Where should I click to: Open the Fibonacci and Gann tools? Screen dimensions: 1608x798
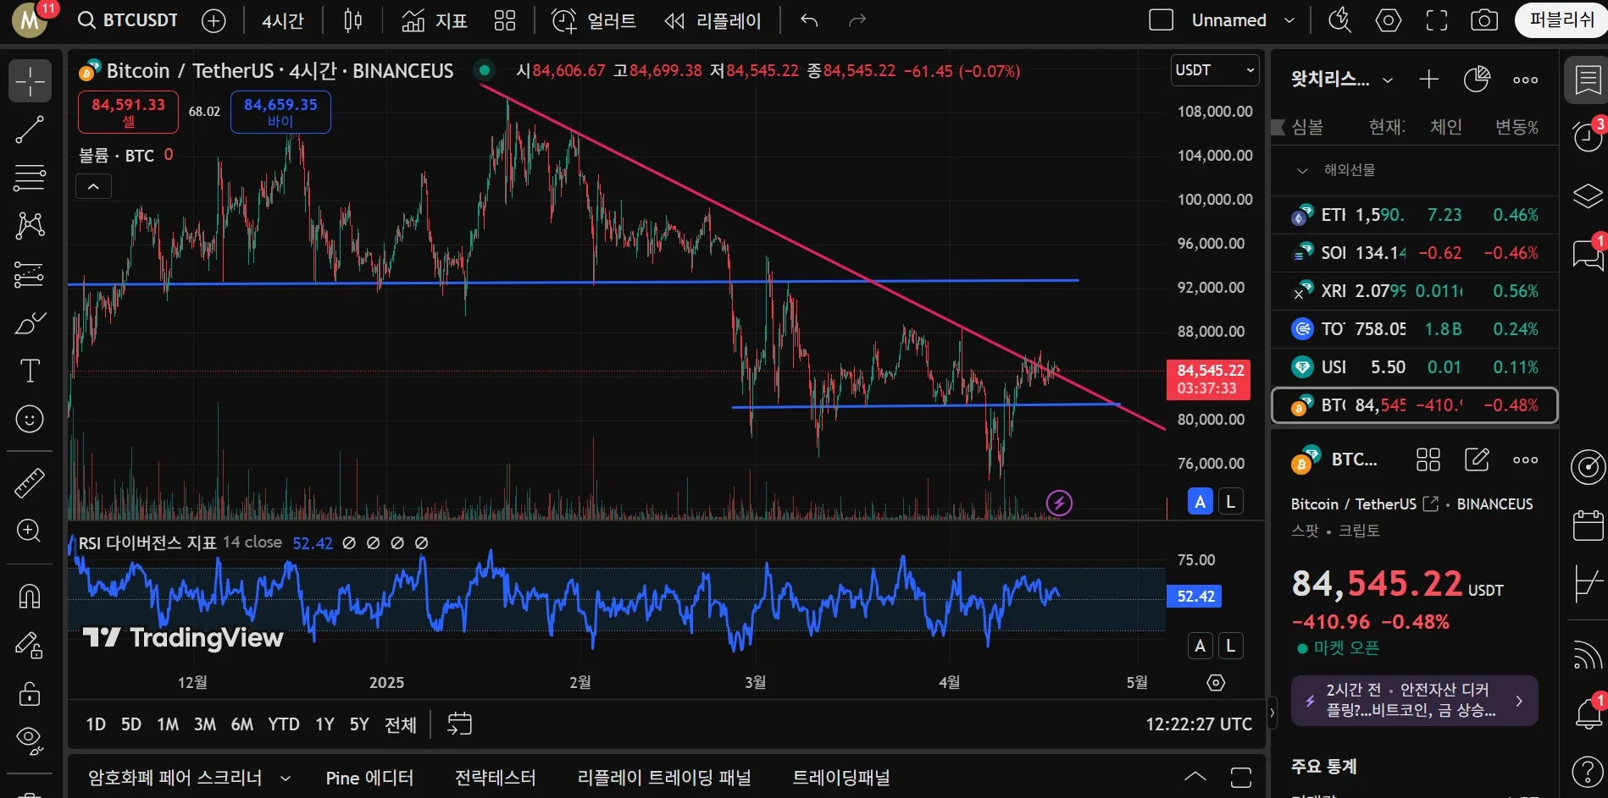[30, 178]
